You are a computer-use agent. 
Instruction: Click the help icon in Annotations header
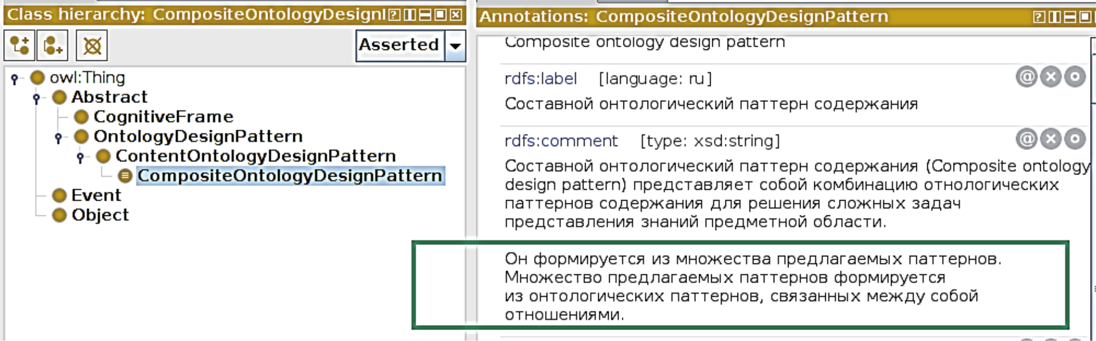(1038, 17)
